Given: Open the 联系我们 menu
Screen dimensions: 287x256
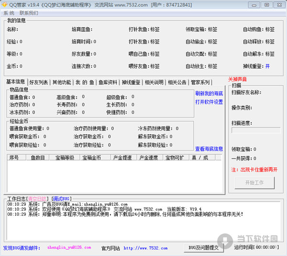Looking at the screenshot, I should pos(29,13).
